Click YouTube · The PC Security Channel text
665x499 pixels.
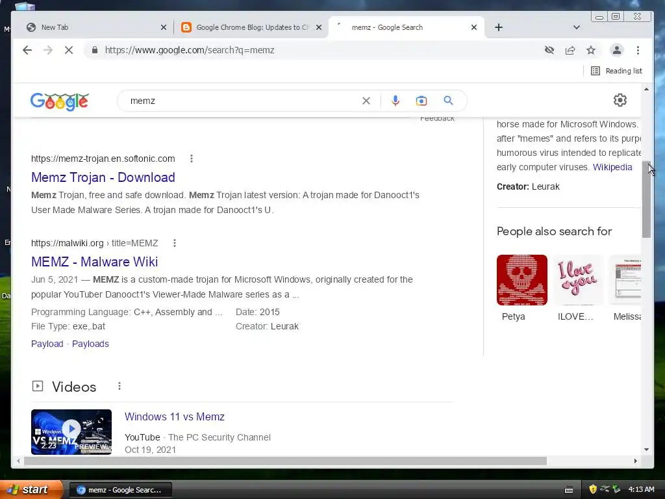click(x=197, y=437)
